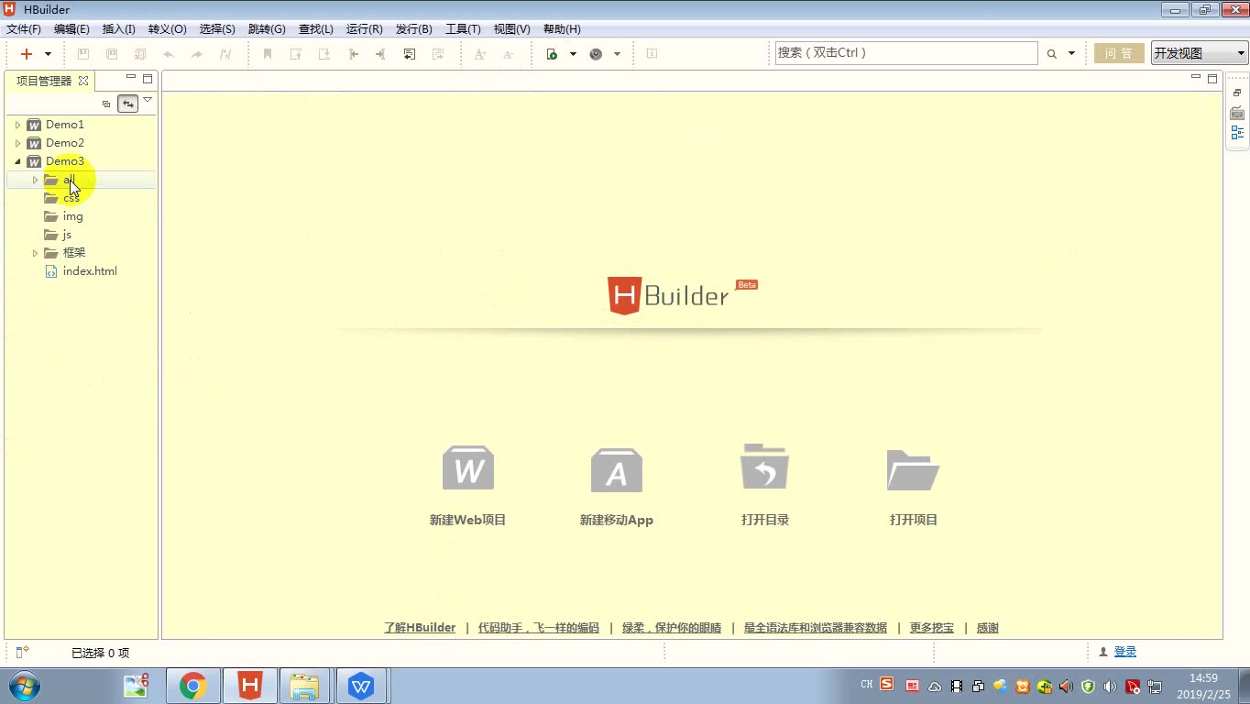Open the 绿柔，保护你的眼睛 link

coord(672,628)
